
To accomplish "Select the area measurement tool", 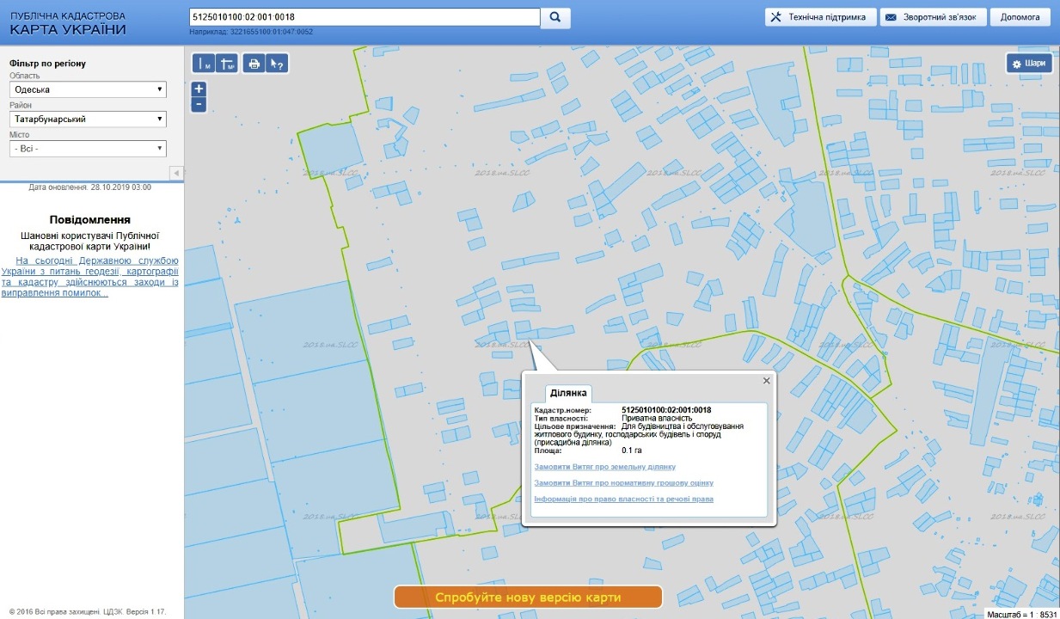I will (x=227, y=64).
